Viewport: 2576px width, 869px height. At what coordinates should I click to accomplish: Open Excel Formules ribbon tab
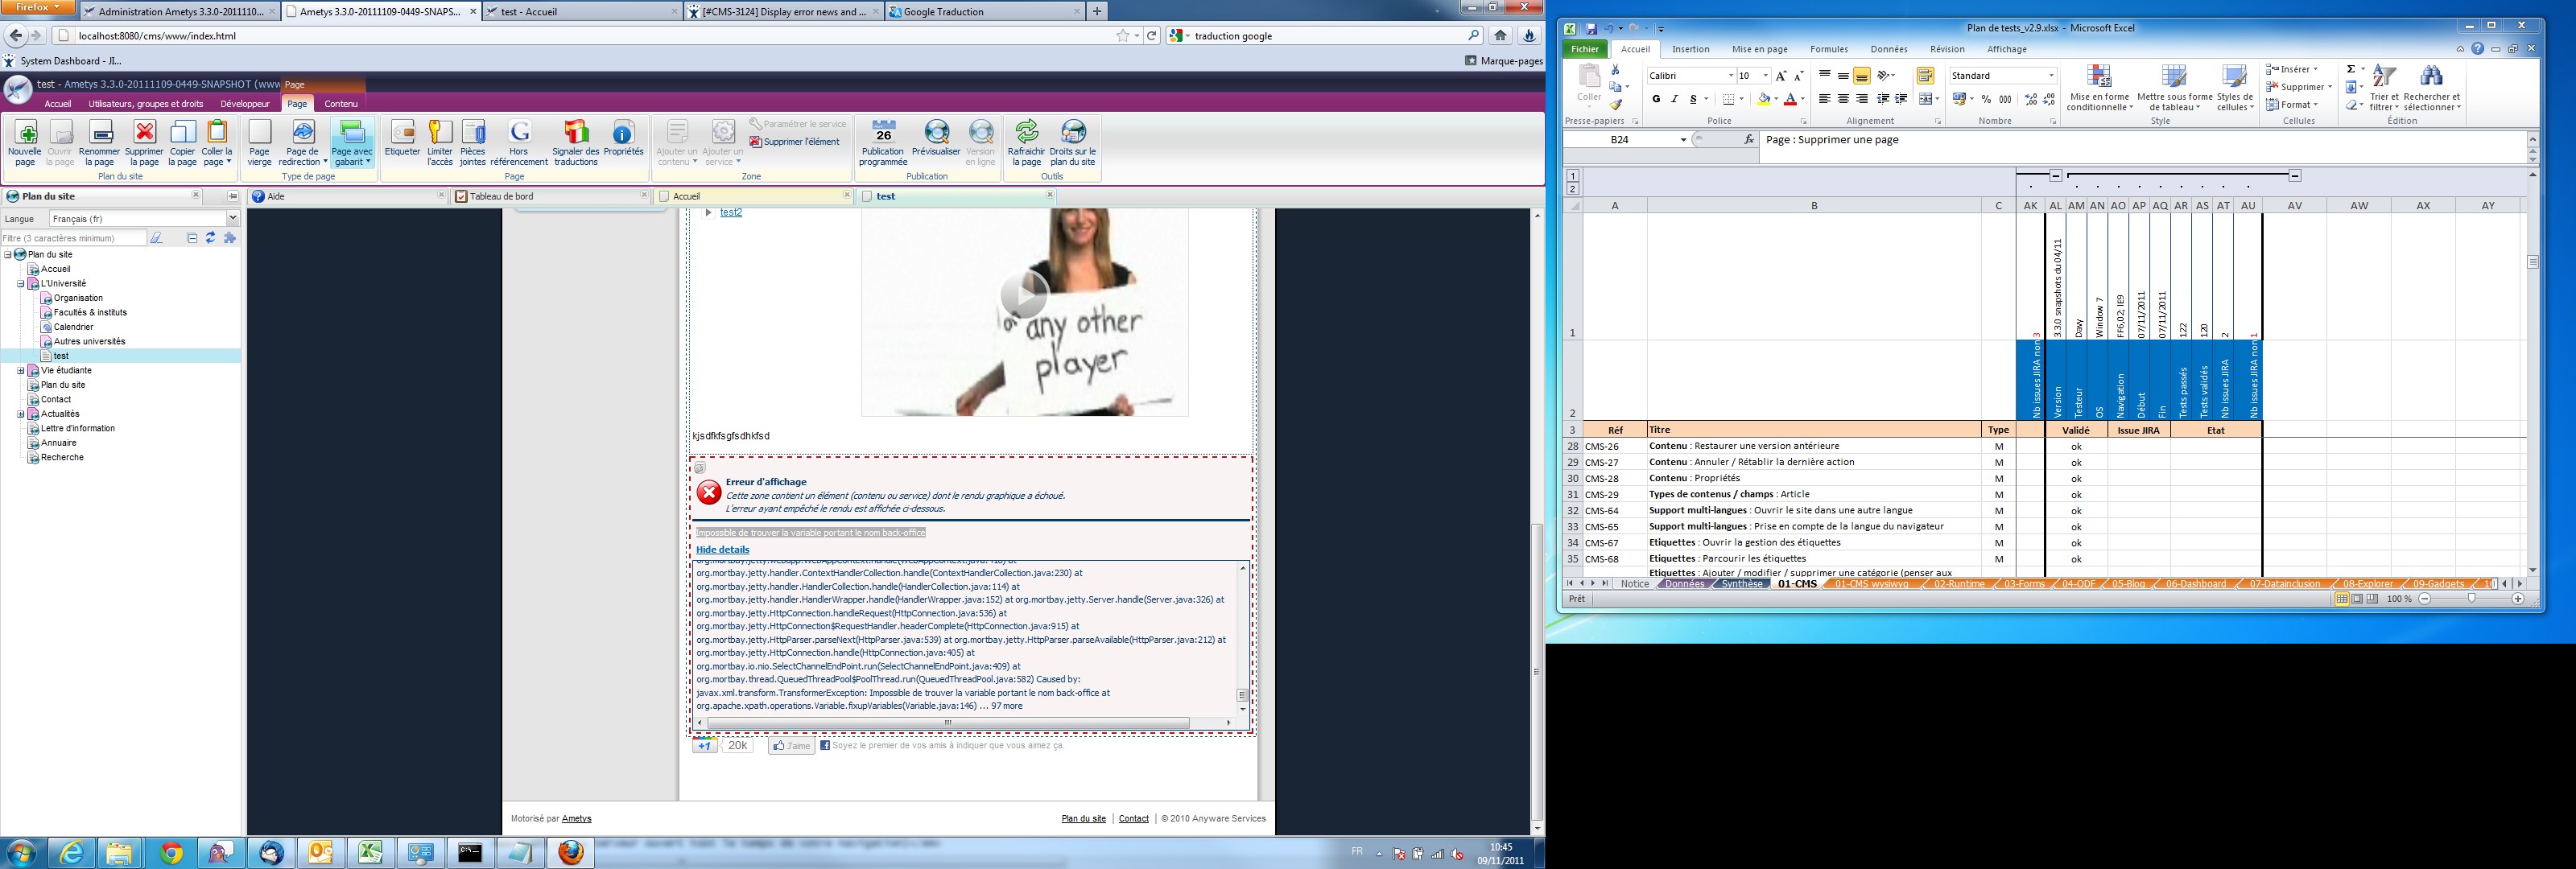pyautogui.click(x=1829, y=49)
